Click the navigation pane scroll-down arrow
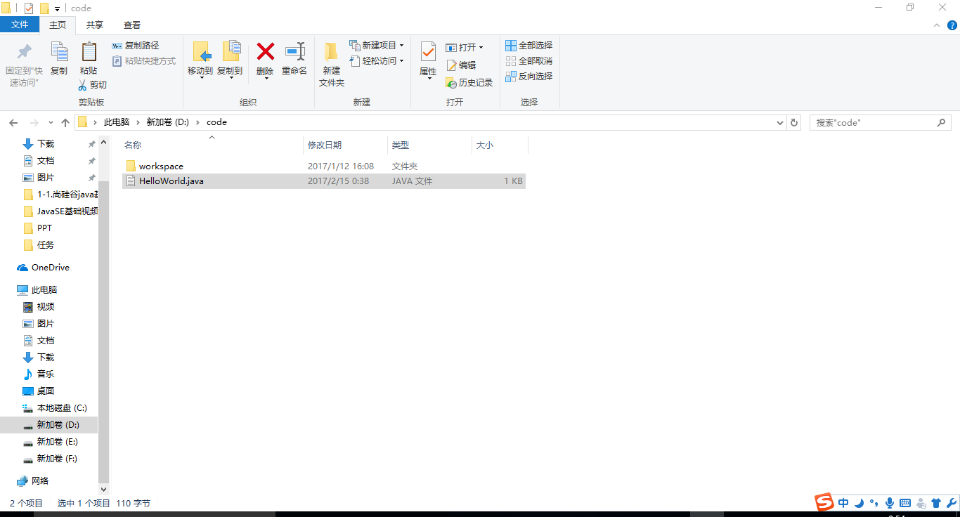The height and width of the screenshot is (517, 960). click(104, 490)
